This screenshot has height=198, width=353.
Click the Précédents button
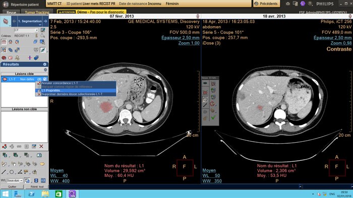tap(267, 4)
